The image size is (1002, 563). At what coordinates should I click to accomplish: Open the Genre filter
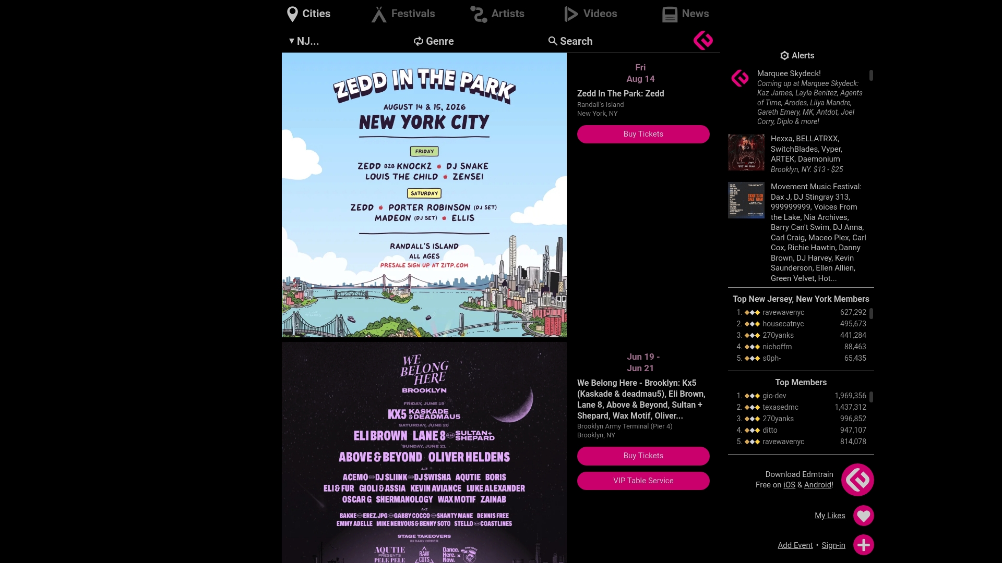coord(434,41)
